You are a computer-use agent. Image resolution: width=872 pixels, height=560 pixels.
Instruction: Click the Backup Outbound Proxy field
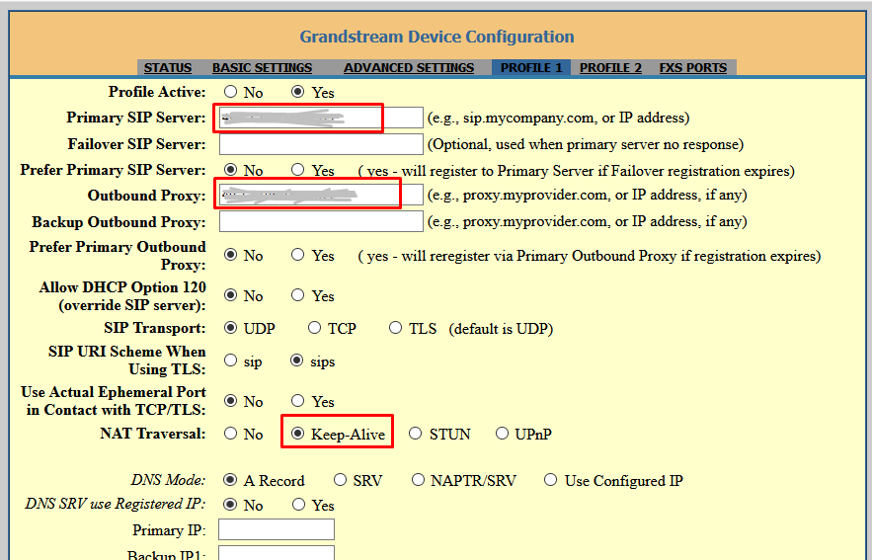coord(320,221)
